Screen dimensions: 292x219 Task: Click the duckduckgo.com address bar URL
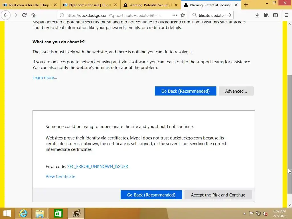(x=114, y=15)
